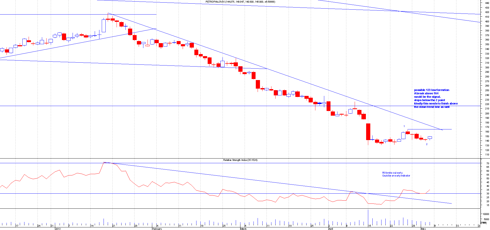Image resolution: width=490 pixels, height=230 pixels.
Task: Click the 10000 volume axis label
Action: [x=486, y=214]
